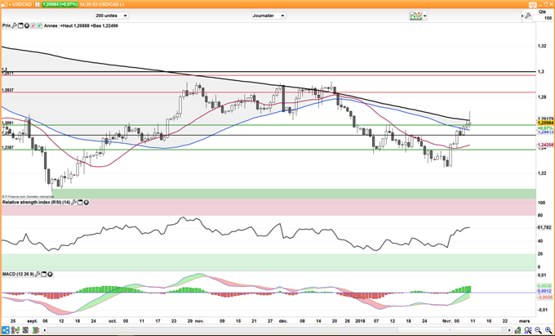Click the Relative strength index (RSI) label

(36, 203)
